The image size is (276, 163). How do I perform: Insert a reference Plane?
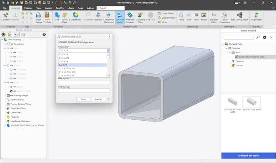(x=181, y=17)
